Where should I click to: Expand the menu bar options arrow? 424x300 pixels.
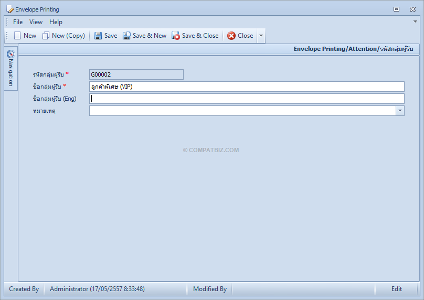pyautogui.click(x=415, y=22)
